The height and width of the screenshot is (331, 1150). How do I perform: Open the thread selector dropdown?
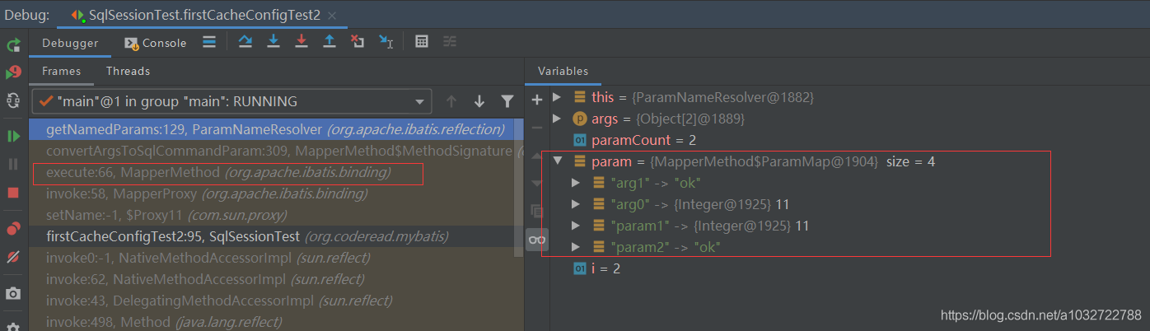coord(231,101)
